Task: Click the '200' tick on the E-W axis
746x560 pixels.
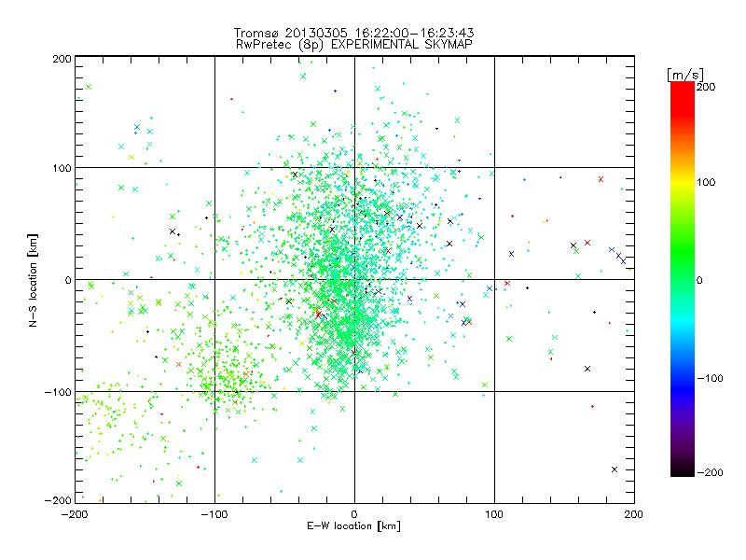Action: pos(634,514)
